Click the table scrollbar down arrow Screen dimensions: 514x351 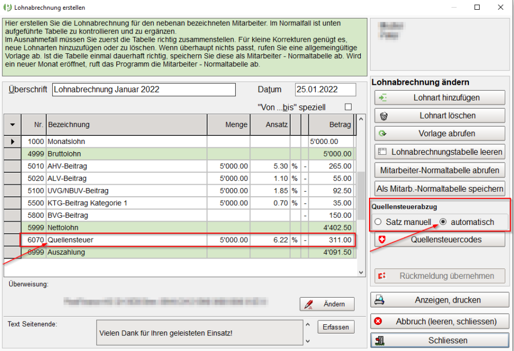(x=361, y=272)
